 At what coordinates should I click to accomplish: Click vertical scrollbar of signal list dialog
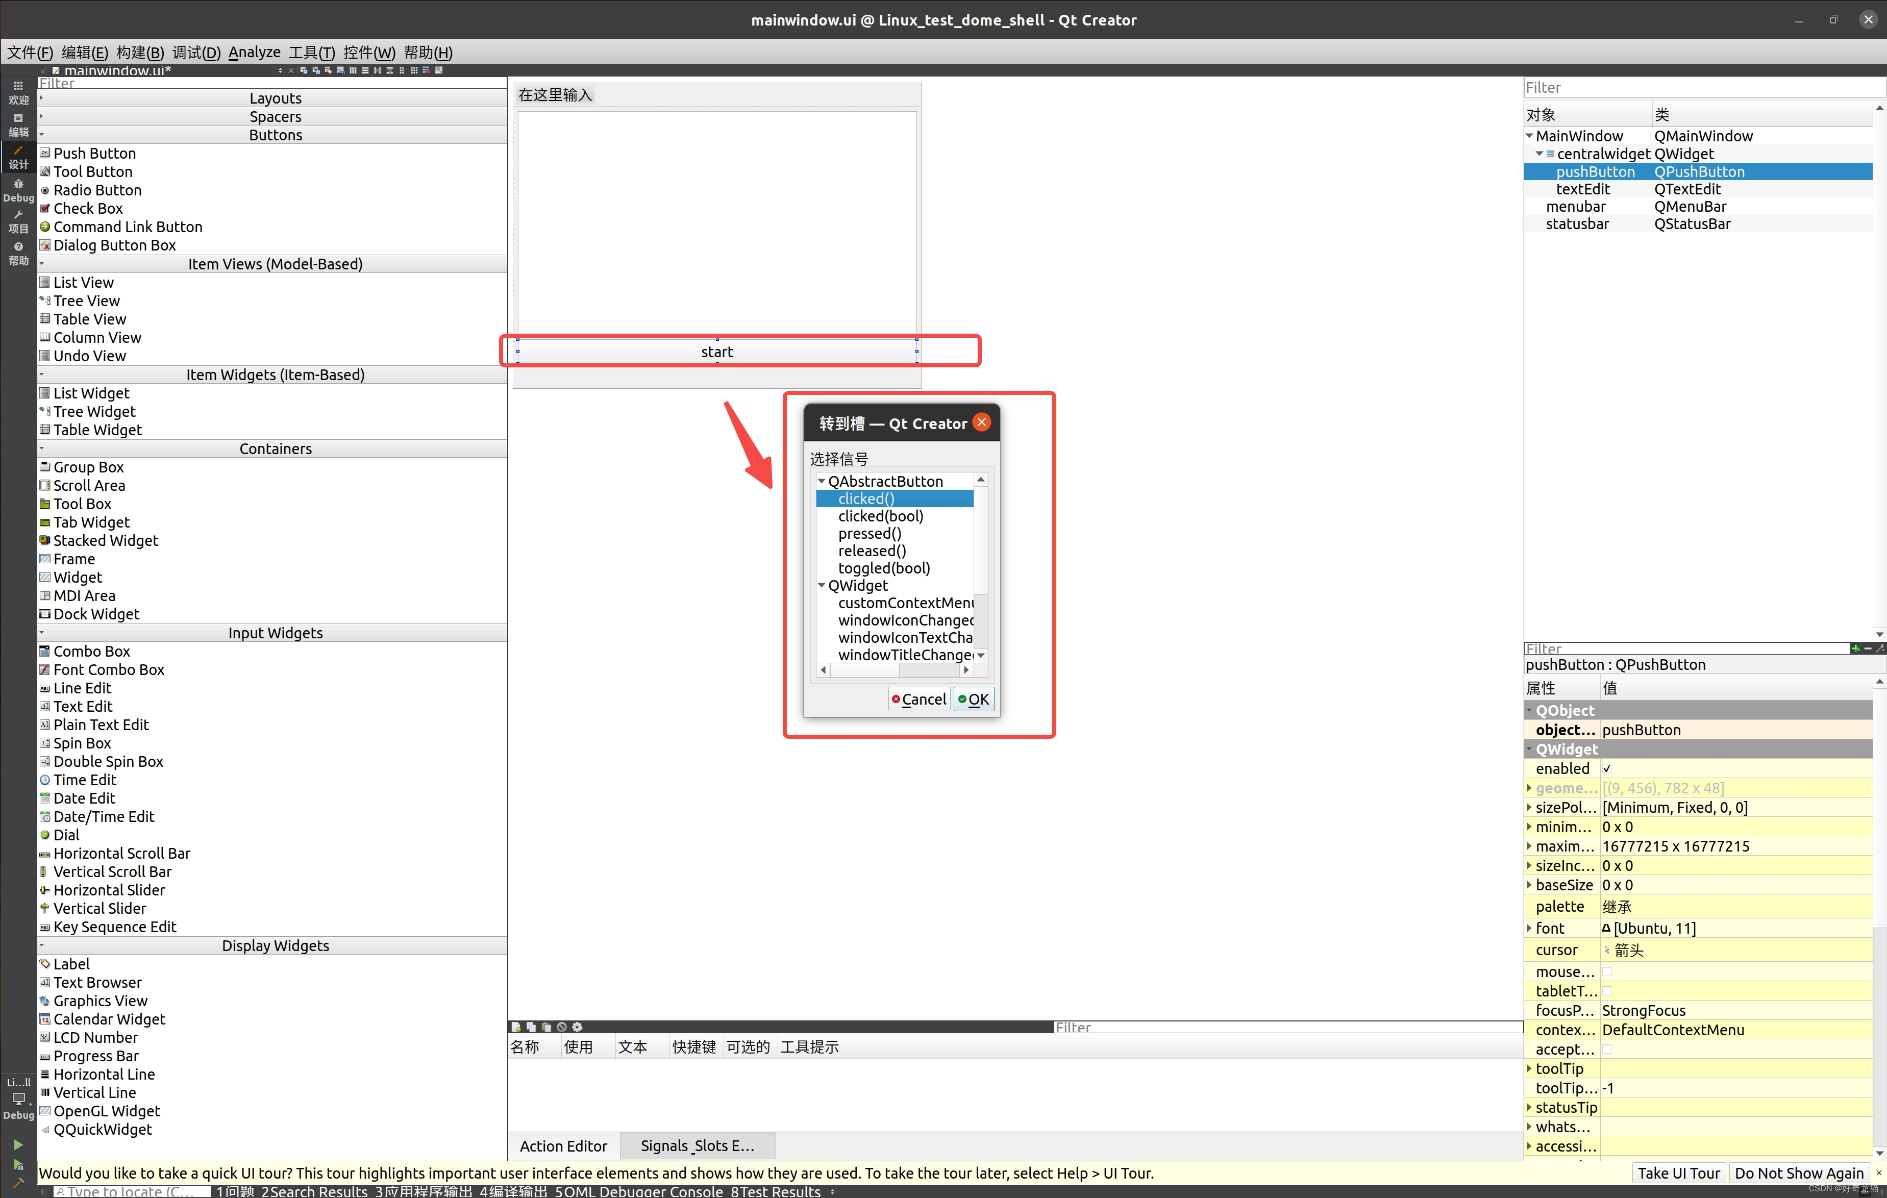pos(980,567)
